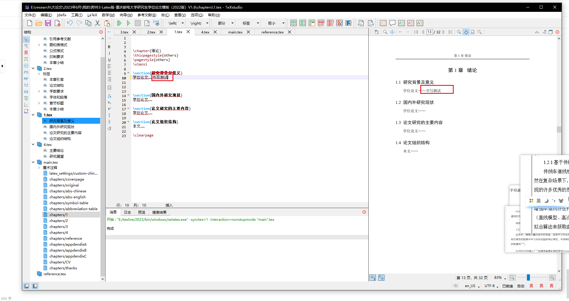Click add table column icon

click(x=303, y=23)
